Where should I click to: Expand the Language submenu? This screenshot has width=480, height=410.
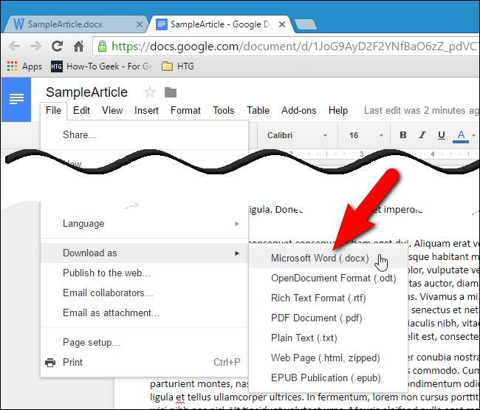click(x=144, y=224)
